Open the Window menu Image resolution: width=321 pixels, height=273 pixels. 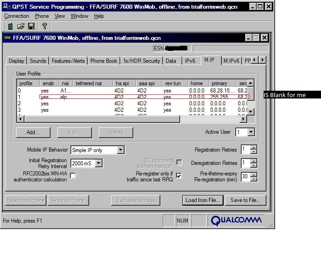click(79, 16)
